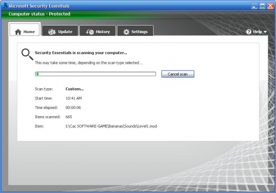Image resolution: width=276 pixels, height=193 pixels.
Task: Go to the Settings tab
Action: [x=135, y=31]
